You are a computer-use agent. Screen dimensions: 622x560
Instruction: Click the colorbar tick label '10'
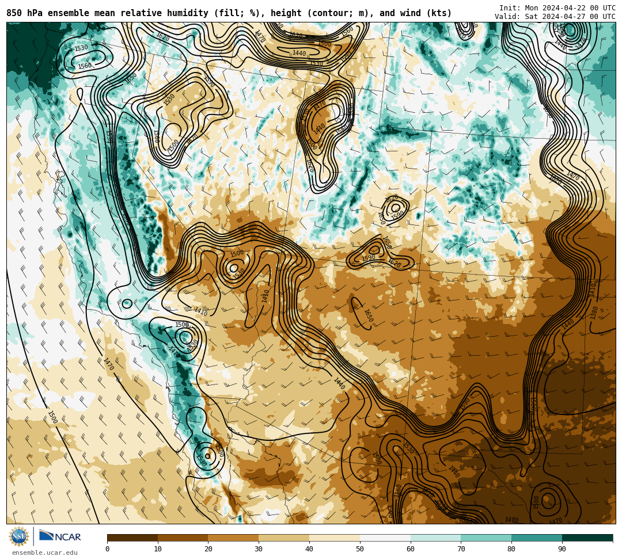(x=158, y=549)
